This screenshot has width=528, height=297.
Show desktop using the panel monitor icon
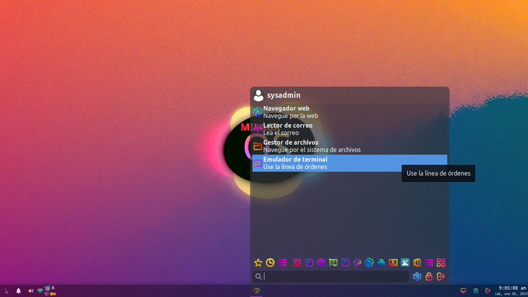point(463,291)
